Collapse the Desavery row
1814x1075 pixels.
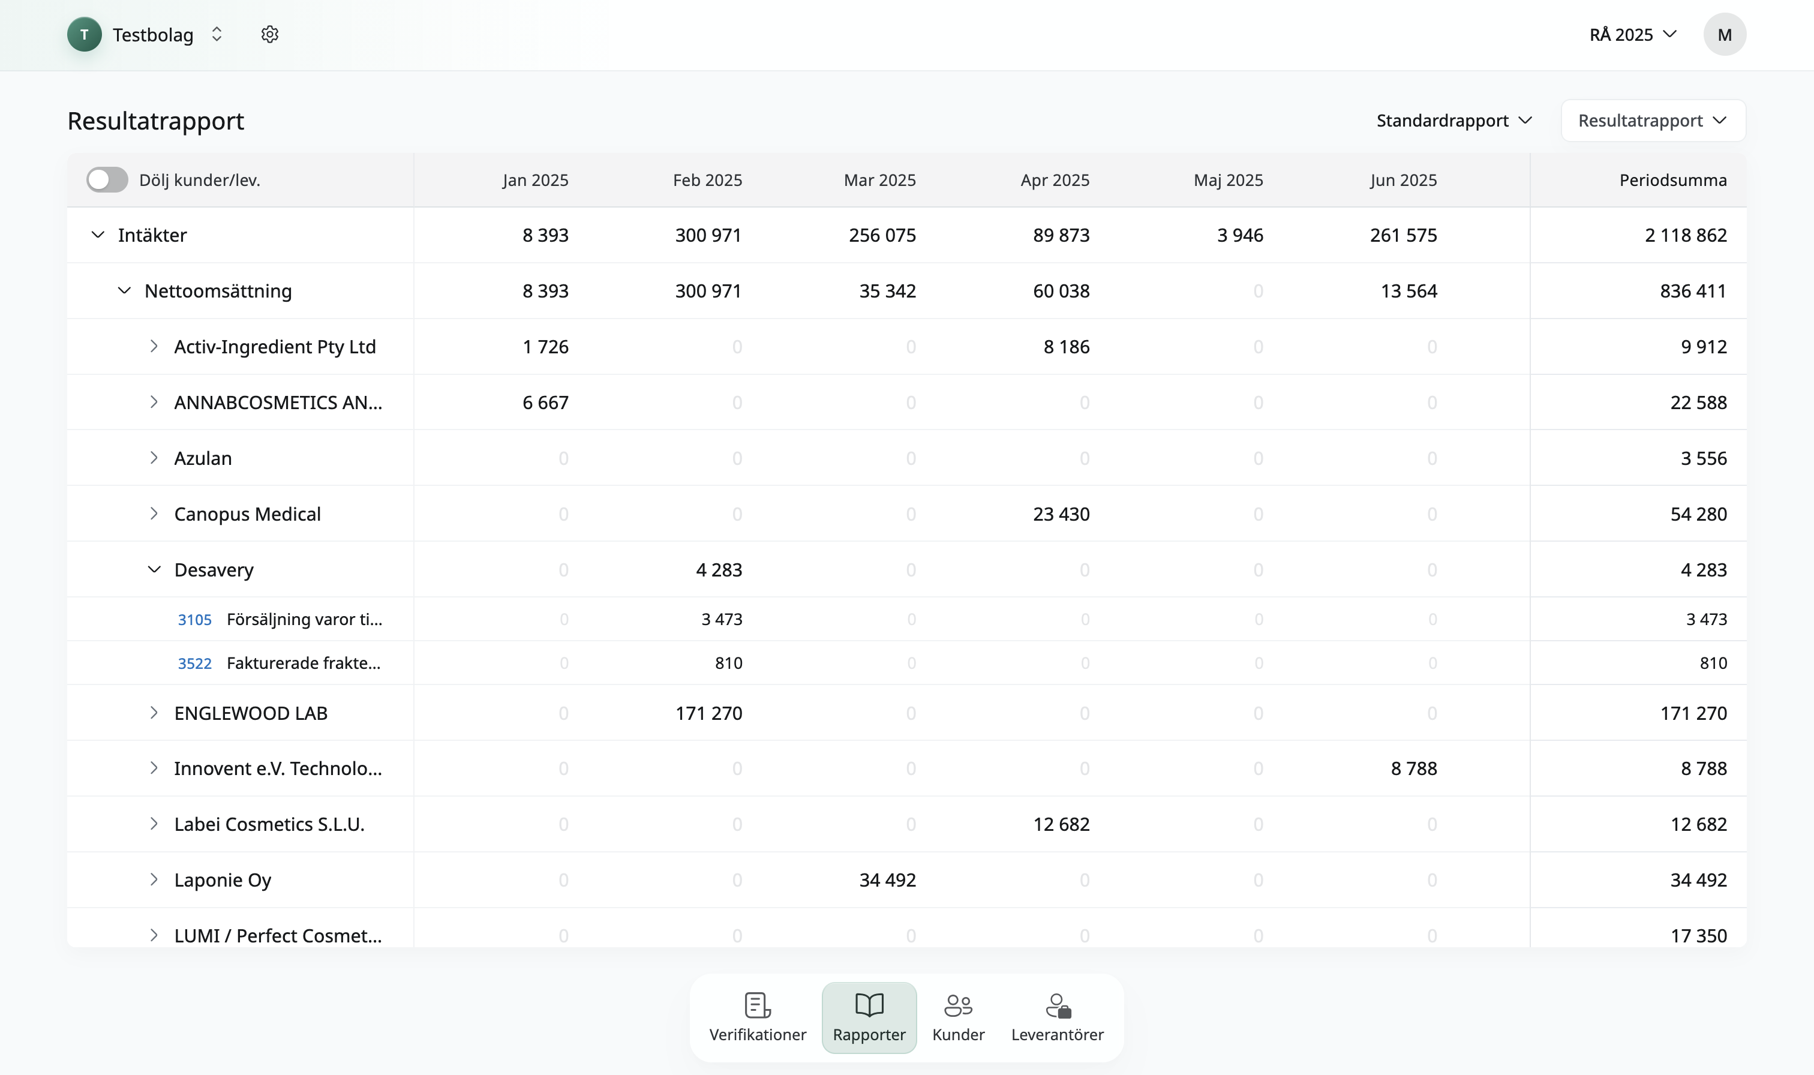tap(154, 569)
